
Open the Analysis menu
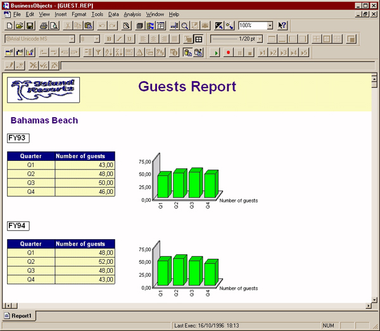coord(132,14)
